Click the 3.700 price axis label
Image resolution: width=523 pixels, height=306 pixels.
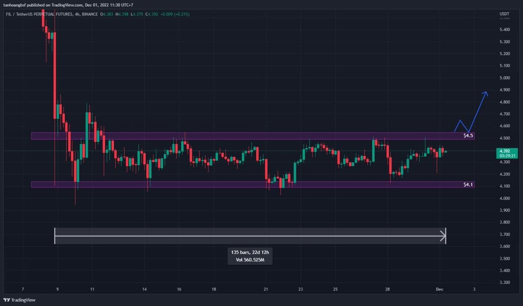click(505, 235)
